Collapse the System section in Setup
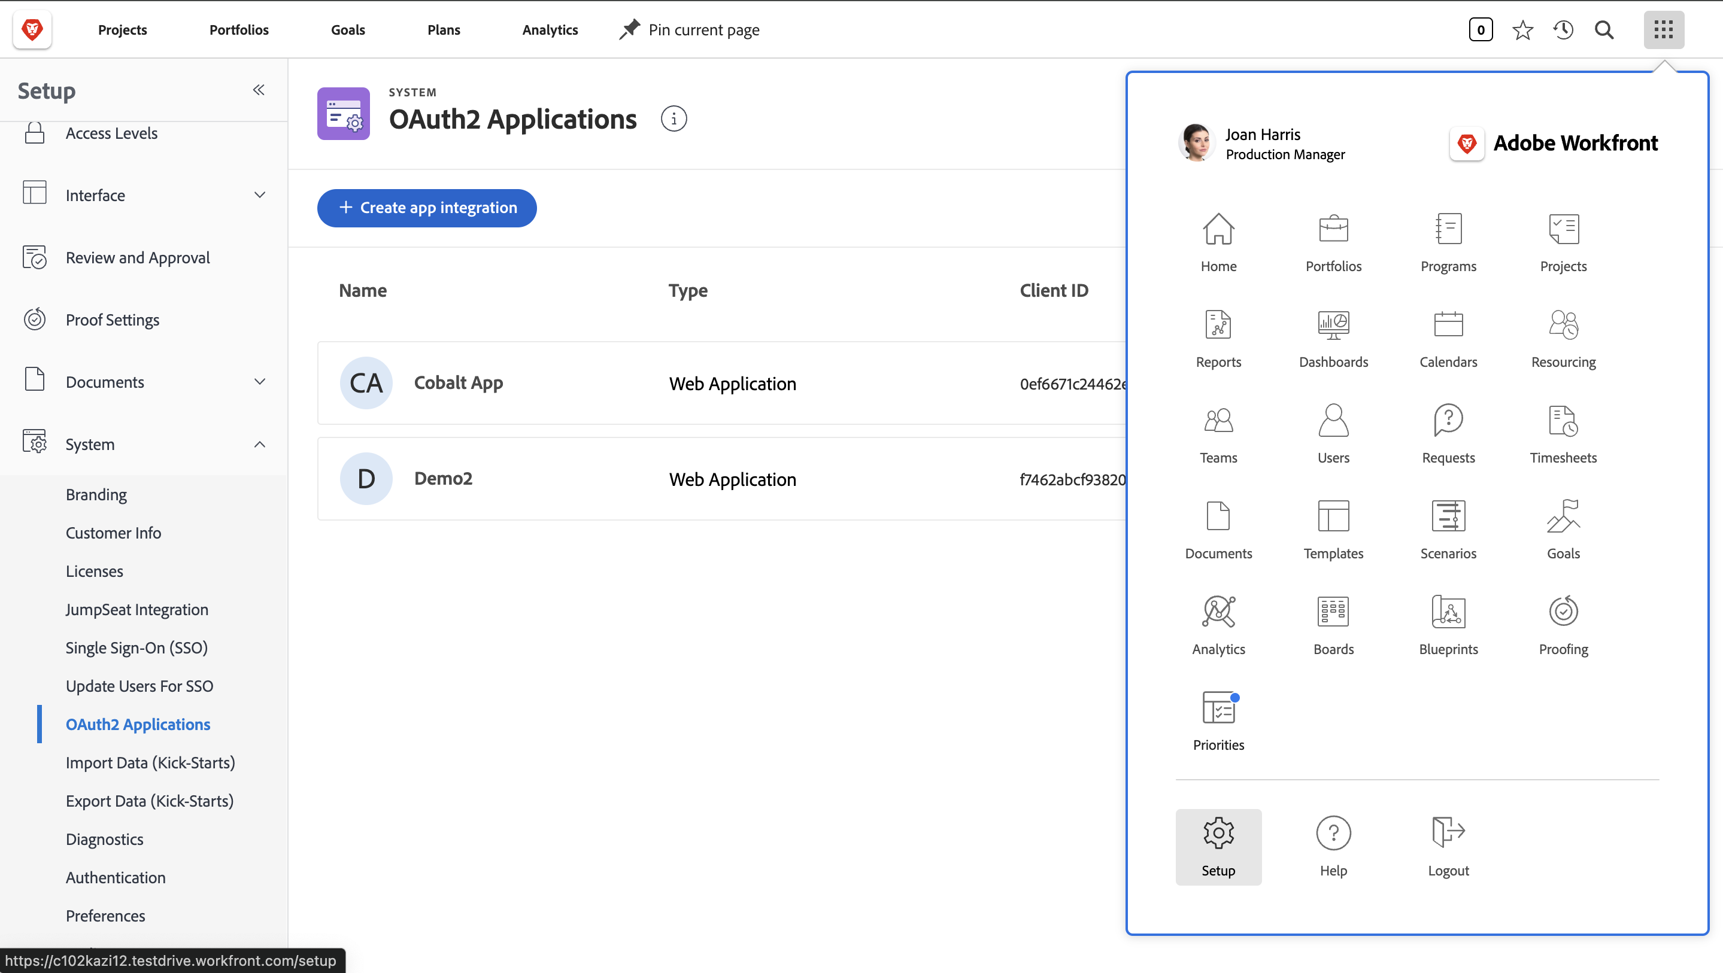 [259, 444]
